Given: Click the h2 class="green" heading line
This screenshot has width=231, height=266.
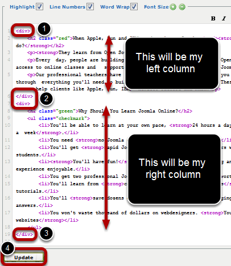Looking at the screenshot, I should (110, 111).
